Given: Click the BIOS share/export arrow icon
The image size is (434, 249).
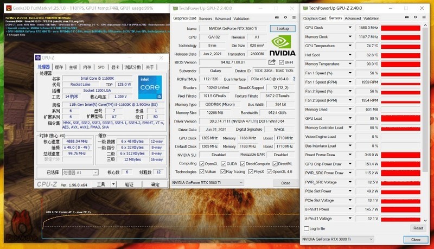Looking at the screenshot, I should pos(272,62).
